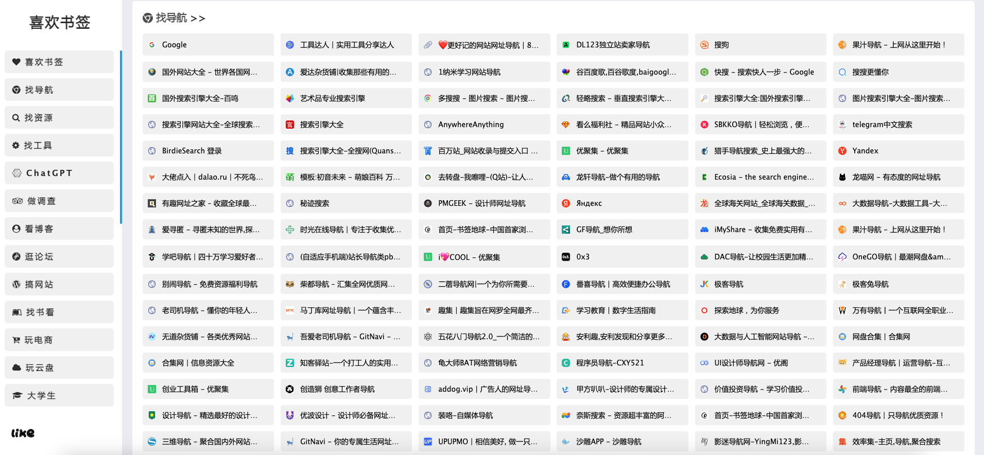Click the Chrome icon next to 找导航 in sidebar
Screen dimensions: 984x455
[16, 90]
